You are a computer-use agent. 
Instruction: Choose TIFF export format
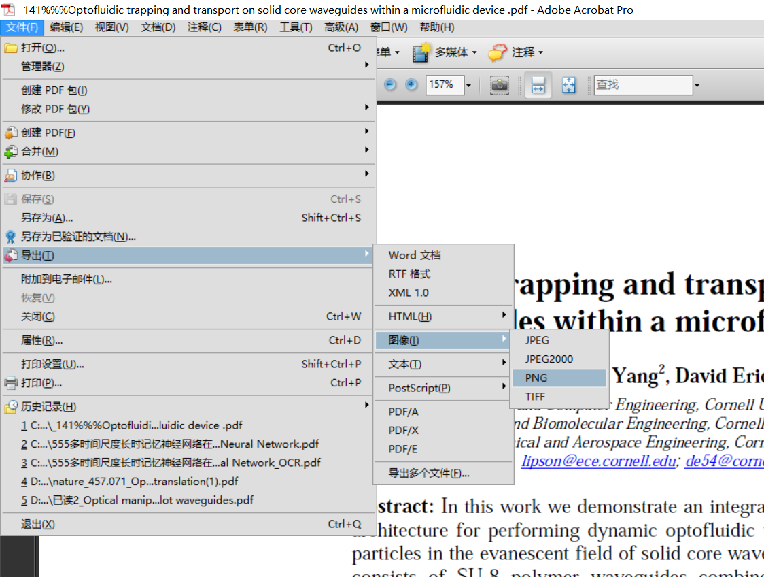pyautogui.click(x=559, y=397)
